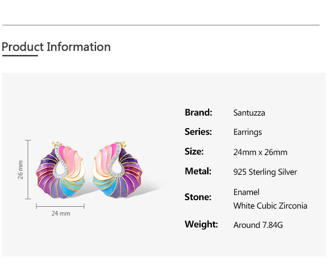Viewport: 328px width, 280px height.
Task: Click the 26 mm height label
Action: (x=21, y=170)
